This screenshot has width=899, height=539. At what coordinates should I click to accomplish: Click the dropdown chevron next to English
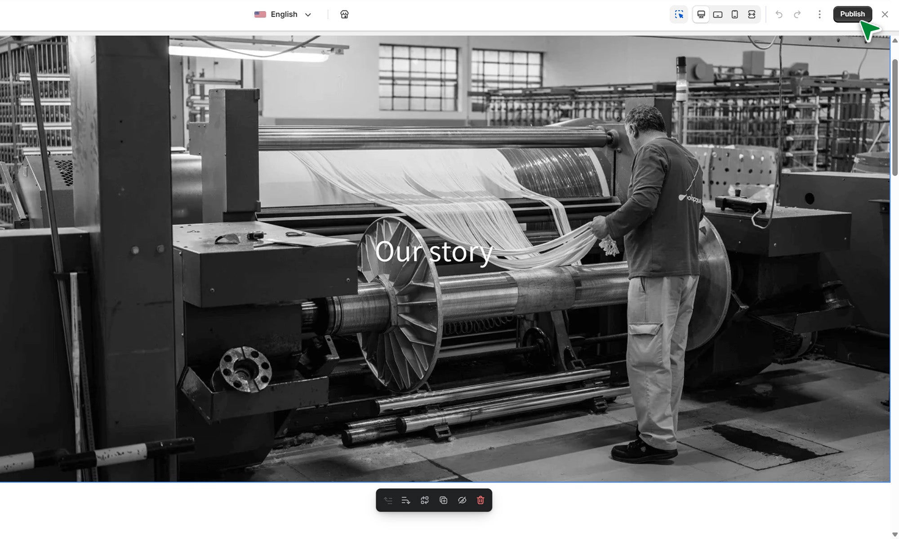click(308, 15)
